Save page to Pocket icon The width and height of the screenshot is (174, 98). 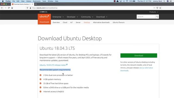click(x=157, y=8)
